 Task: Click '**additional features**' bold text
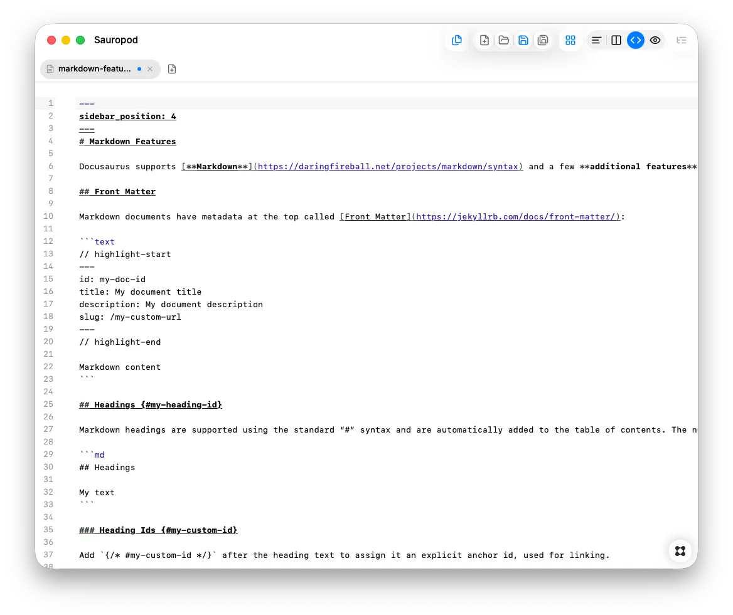638,167
